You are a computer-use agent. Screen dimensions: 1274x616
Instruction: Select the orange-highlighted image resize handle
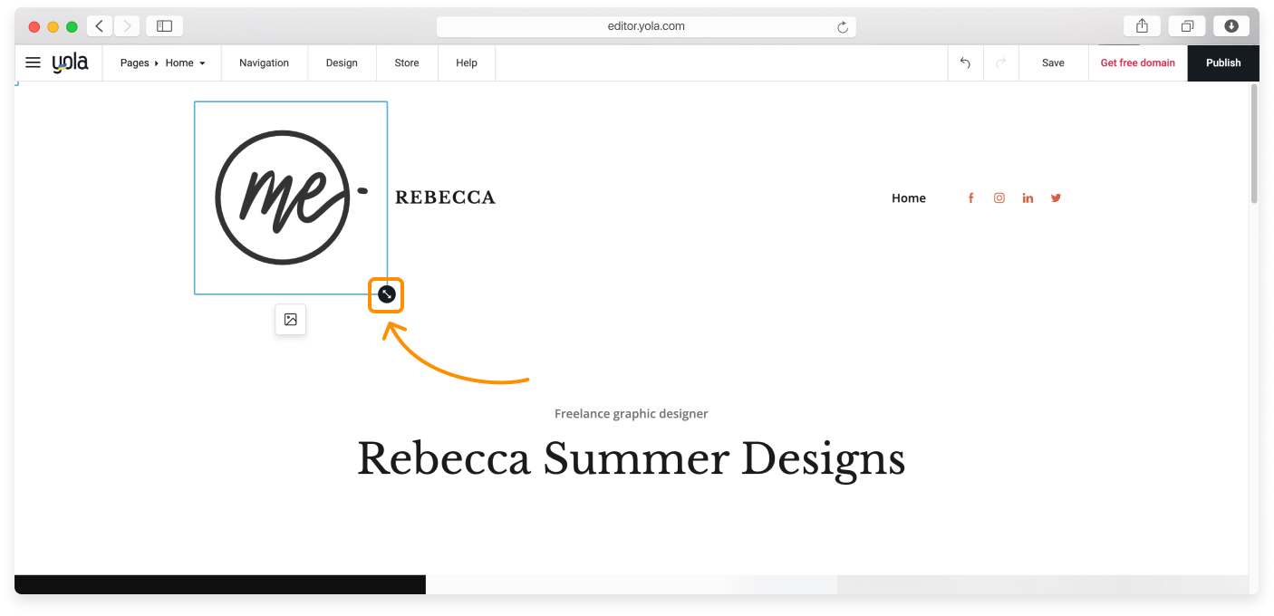pyautogui.click(x=385, y=294)
